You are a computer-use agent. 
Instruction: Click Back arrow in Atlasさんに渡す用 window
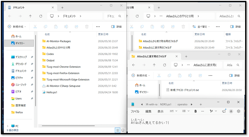click(x=134, y=65)
